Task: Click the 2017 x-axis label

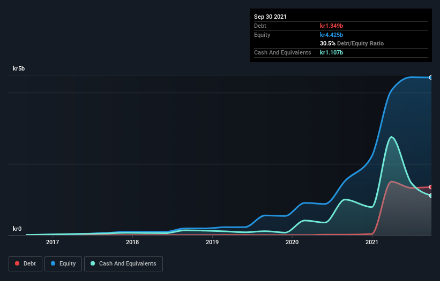Action: tap(53, 242)
